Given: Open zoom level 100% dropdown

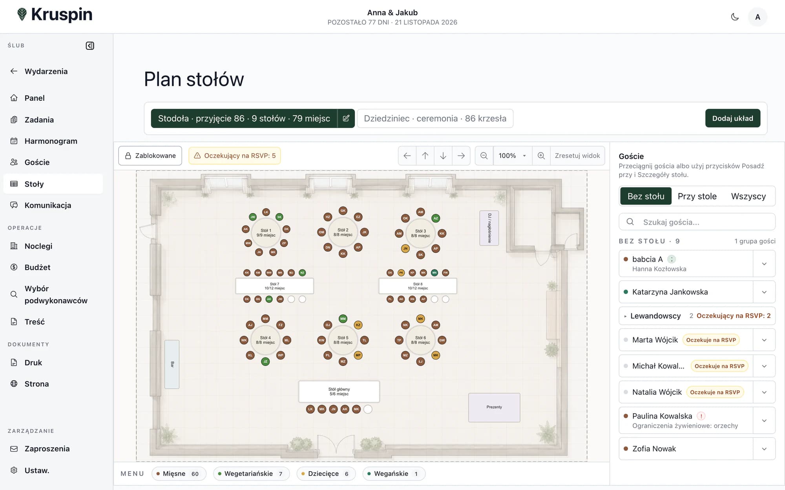Looking at the screenshot, I should (513, 156).
